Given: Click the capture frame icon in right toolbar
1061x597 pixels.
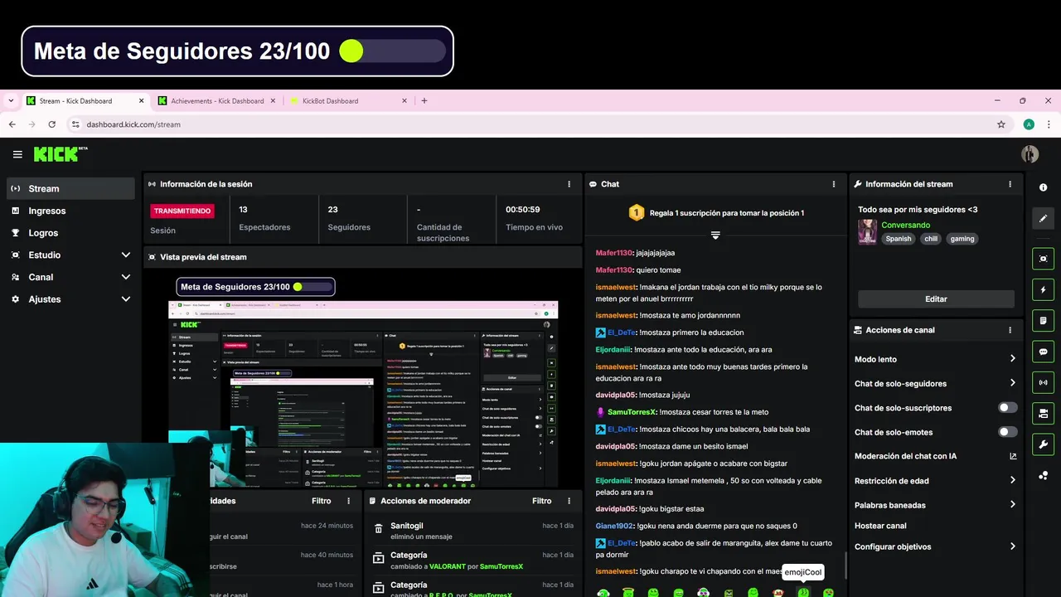Looking at the screenshot, I should [x=1043, y=259].
